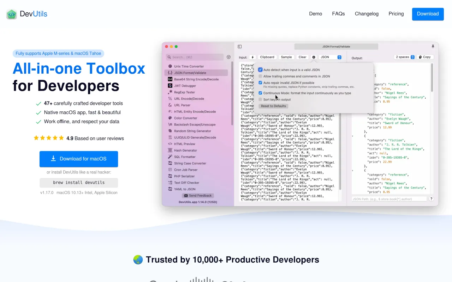Screen dimensions: 452x282
Task: Click the question mark help button
Action: point(431,199)
